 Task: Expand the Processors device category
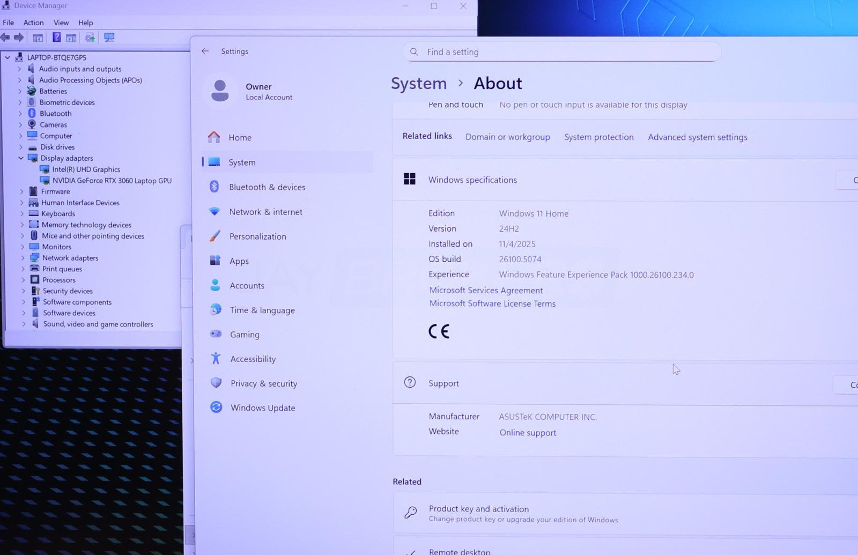tap(23, 280)
